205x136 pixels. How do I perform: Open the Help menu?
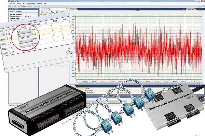(x=45, y=3)
